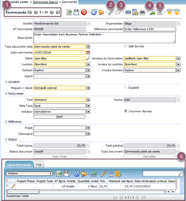Open Total Lignes calculator icon
Viewport: 186px width, 201px height.
(88, 146)
